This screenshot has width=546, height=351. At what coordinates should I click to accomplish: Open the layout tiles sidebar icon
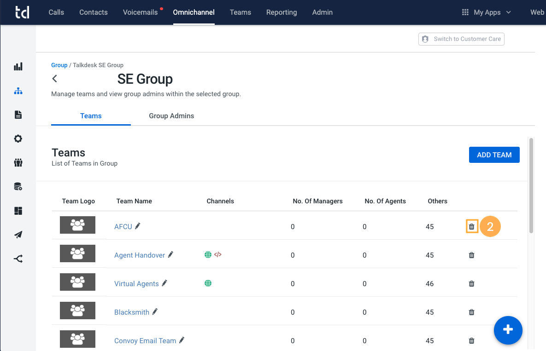coord(18,211)
